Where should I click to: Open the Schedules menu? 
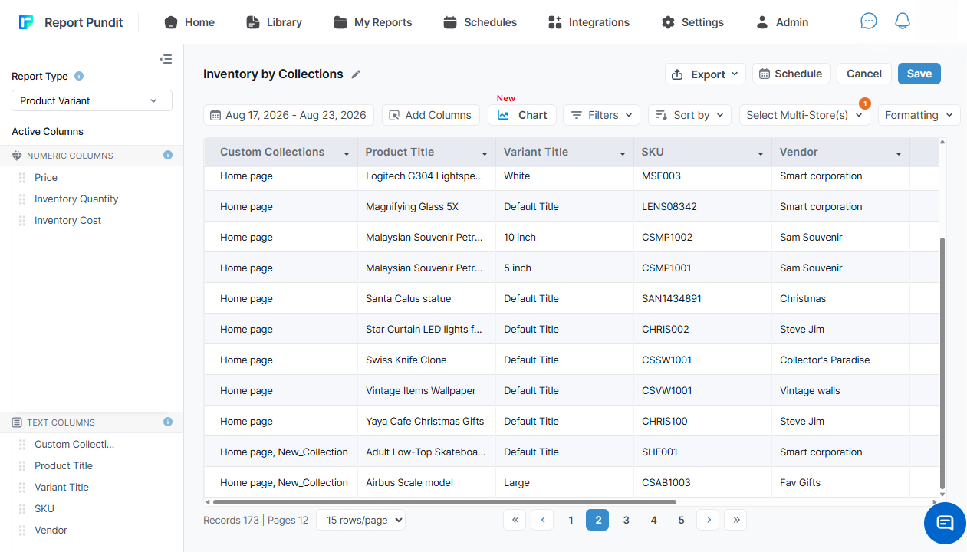480,22
